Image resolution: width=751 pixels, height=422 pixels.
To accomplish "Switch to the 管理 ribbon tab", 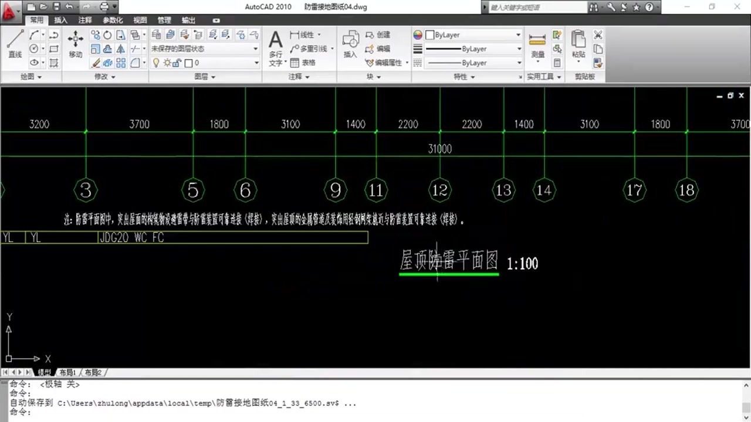I will (164, 20).
